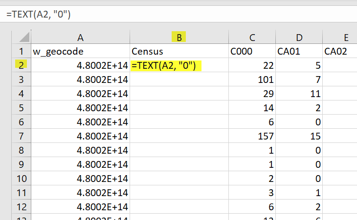Image resolution: width=357 pixels, height=220 pixels.
Task: Select the cell with value 101
Action: pyautogui.click(x=252, y=80)
